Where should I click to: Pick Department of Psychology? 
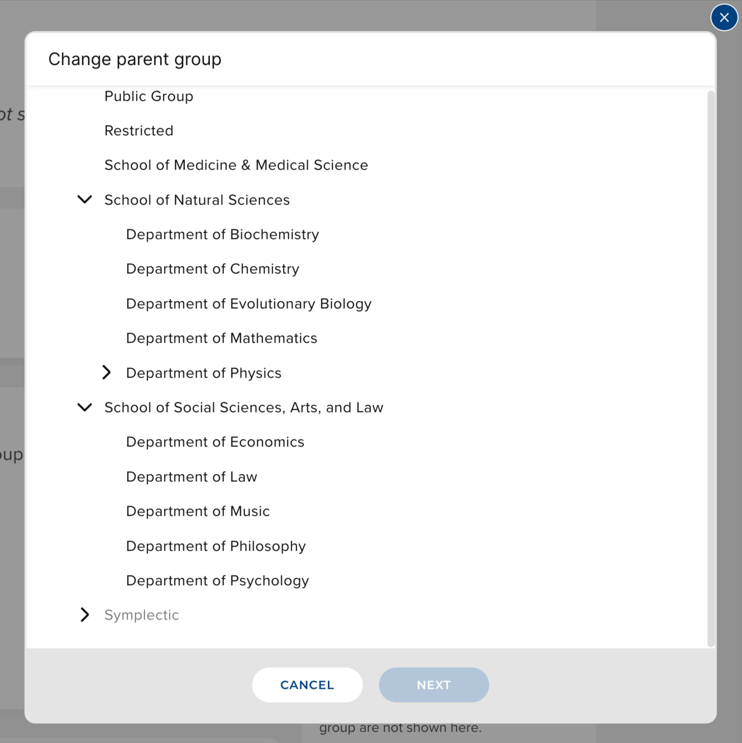(x=217, y=581)
